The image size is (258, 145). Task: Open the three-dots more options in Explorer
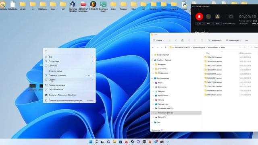(x=246, y=40)
